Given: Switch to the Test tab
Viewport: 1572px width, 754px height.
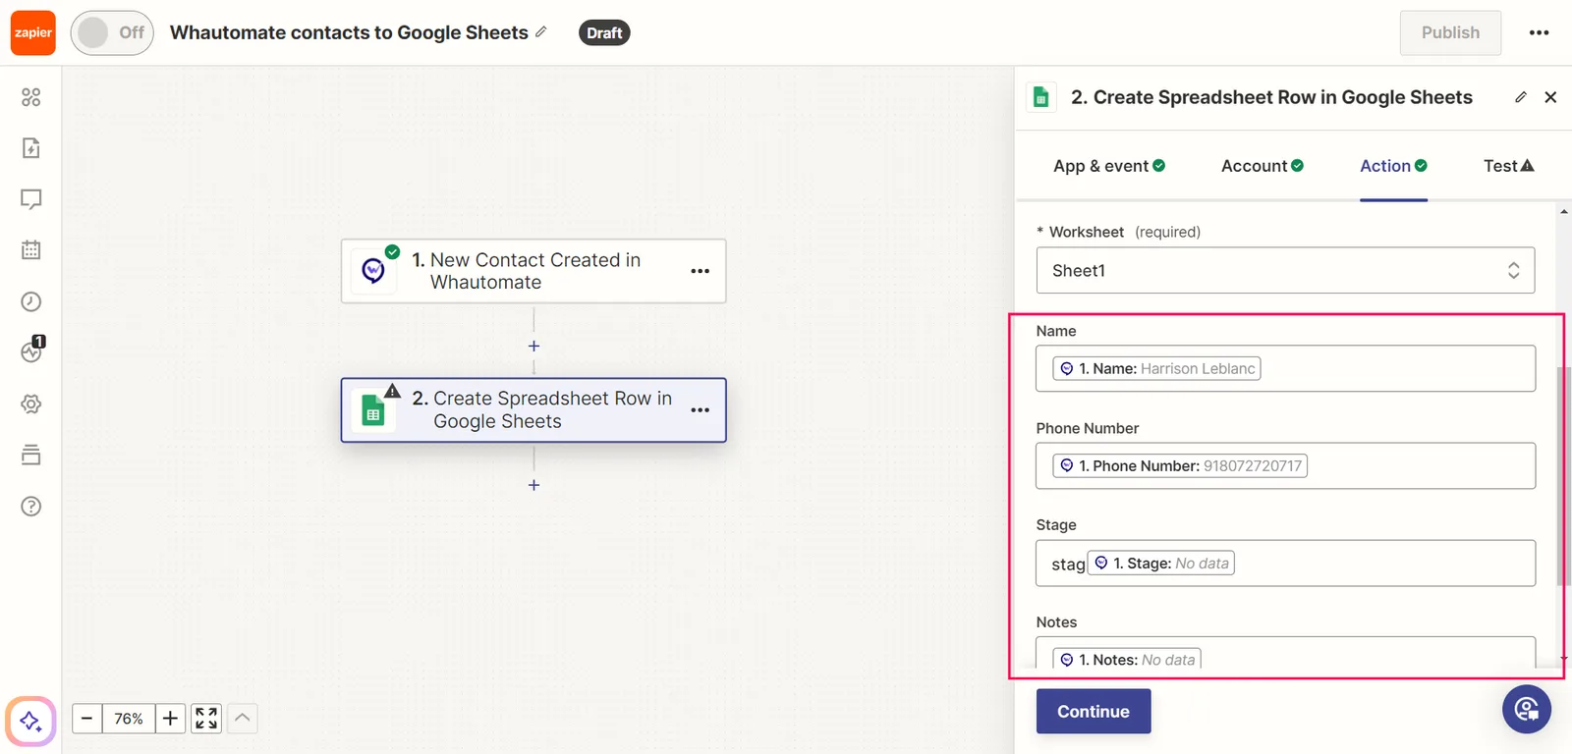Looking at the screenshot, I should pyautogui.click(x=1509, y=166).
